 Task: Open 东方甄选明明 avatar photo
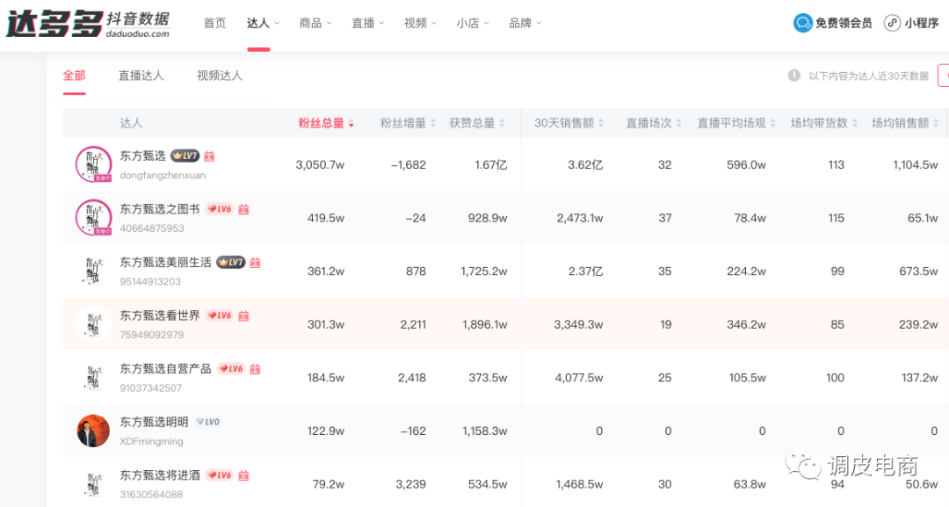tap(93, 431)
